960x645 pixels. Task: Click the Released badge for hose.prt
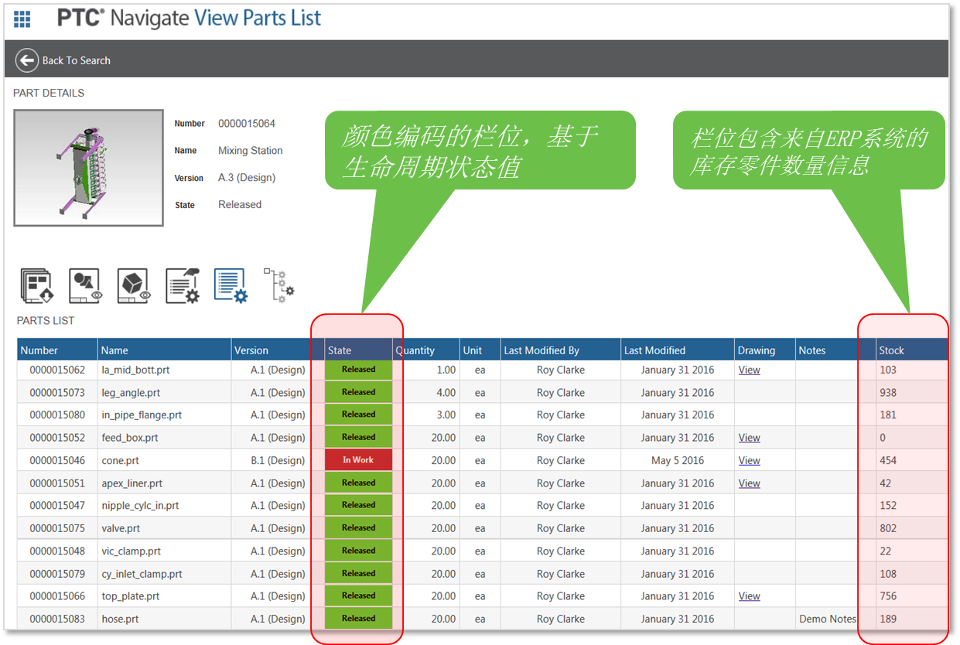point(358,619)
